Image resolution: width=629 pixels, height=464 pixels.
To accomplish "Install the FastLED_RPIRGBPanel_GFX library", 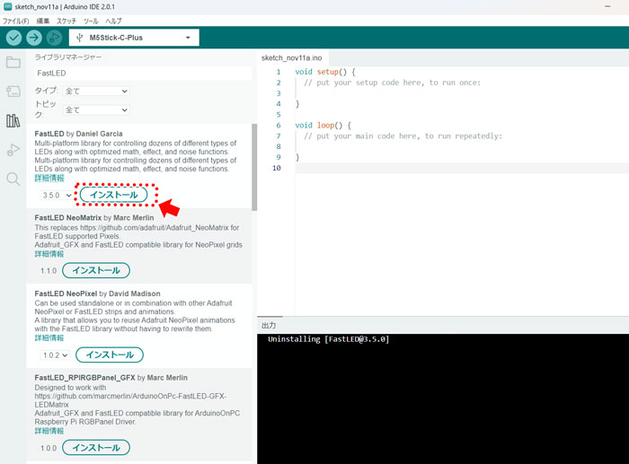I will pos(96,448).
